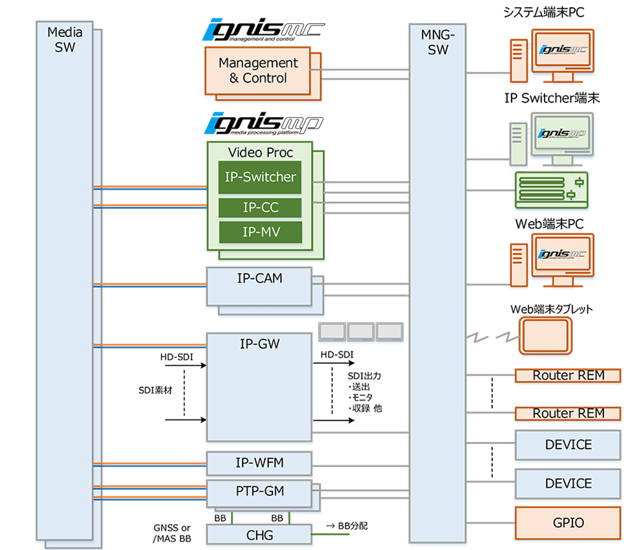Click the Web端末タブレット tablet icon
The height and width of the screenshot is (550, 630).
[546, 337]
